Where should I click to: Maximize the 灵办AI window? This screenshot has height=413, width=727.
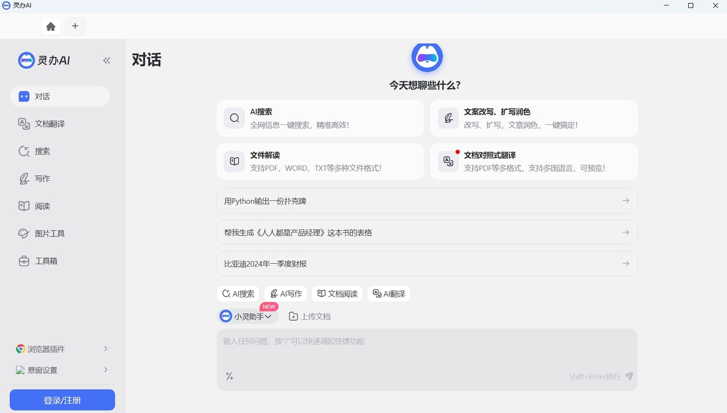point(691,5)
